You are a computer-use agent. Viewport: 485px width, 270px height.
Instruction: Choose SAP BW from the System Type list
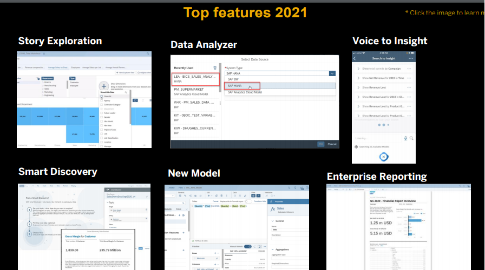(280, 79)
